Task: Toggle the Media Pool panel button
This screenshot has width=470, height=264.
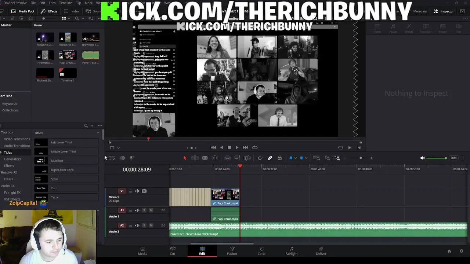Action: (x=23, y=11)
